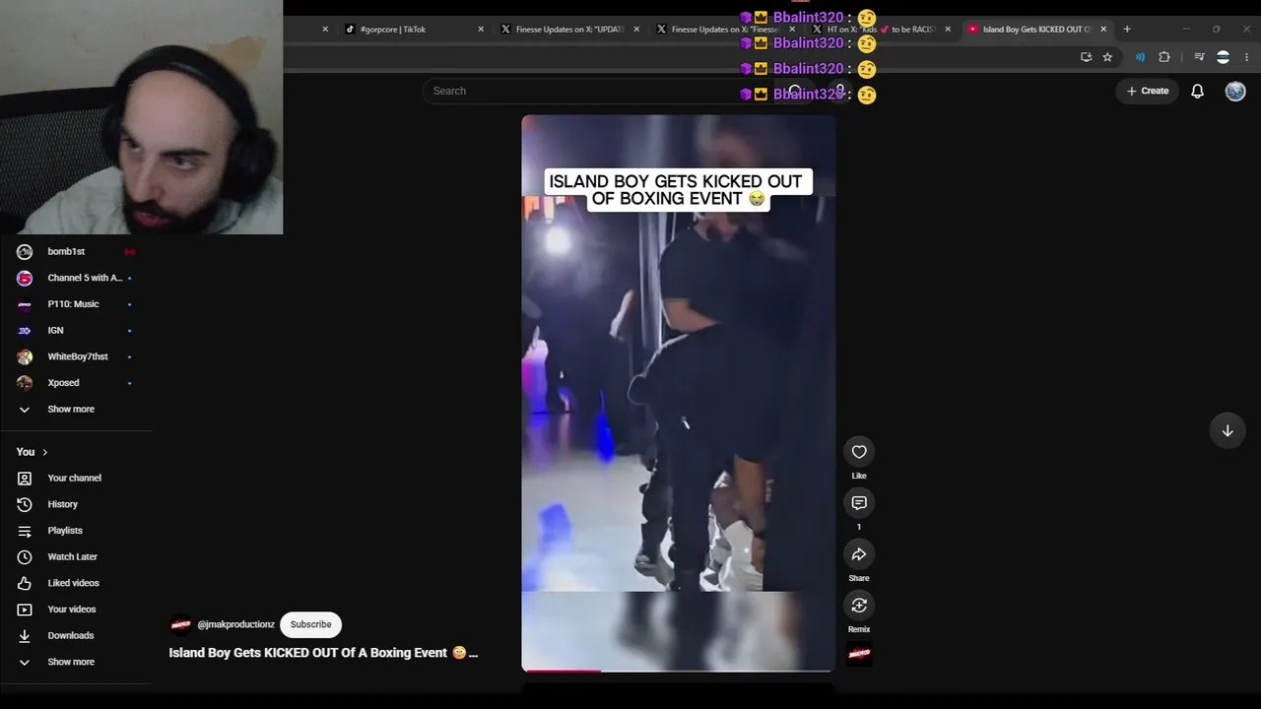Click the blue tab audio indicator icon
Image resolution: width=1261 pixels, height=709 pixels.
[1140, 57]
